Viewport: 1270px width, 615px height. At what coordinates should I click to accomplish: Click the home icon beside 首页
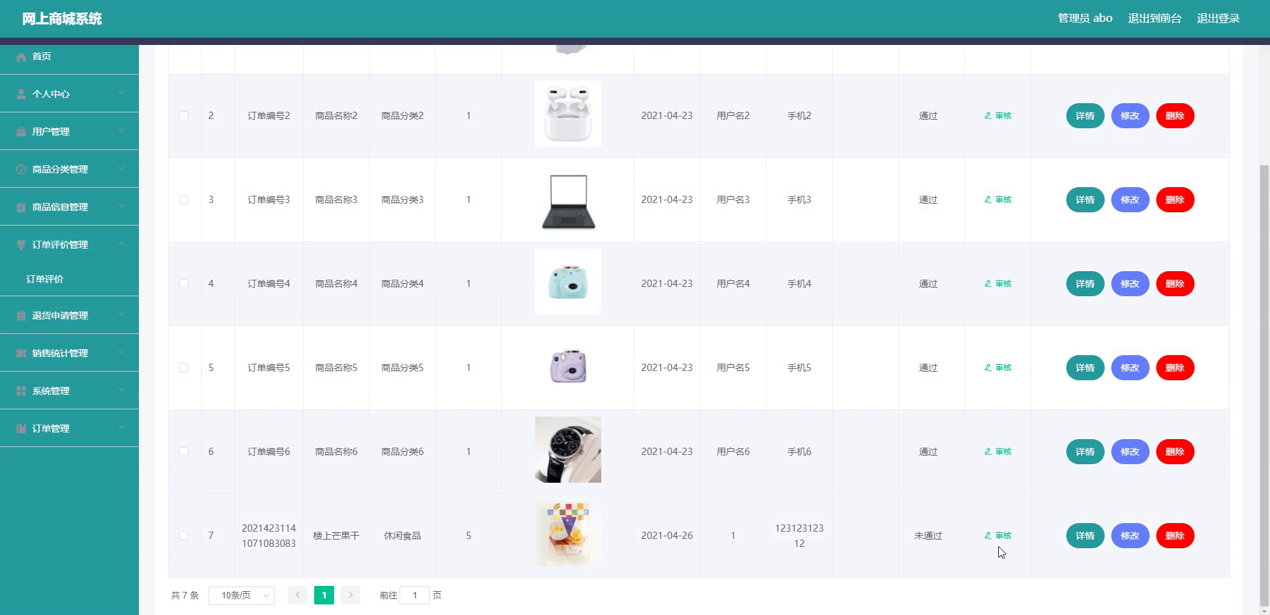pos(21,57)
